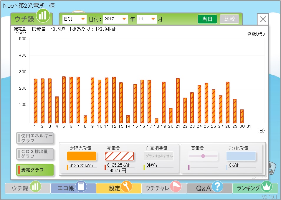Click the 発電グラフ label above chart
The image size is (281, 200).
pyautogui.click(x=256, y=34)
